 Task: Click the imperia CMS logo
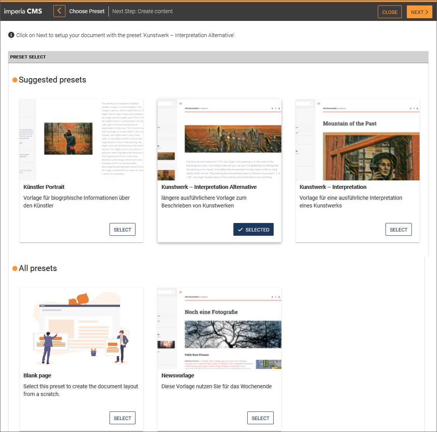click(23, 11)
